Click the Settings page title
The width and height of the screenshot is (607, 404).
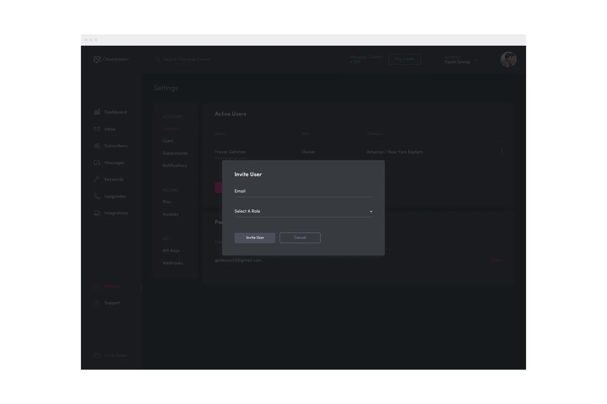166,88
